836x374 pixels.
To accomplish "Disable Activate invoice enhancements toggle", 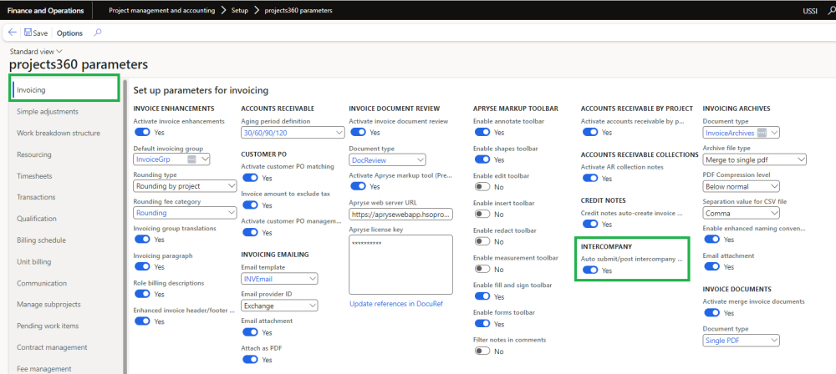I will pos(142,132).
